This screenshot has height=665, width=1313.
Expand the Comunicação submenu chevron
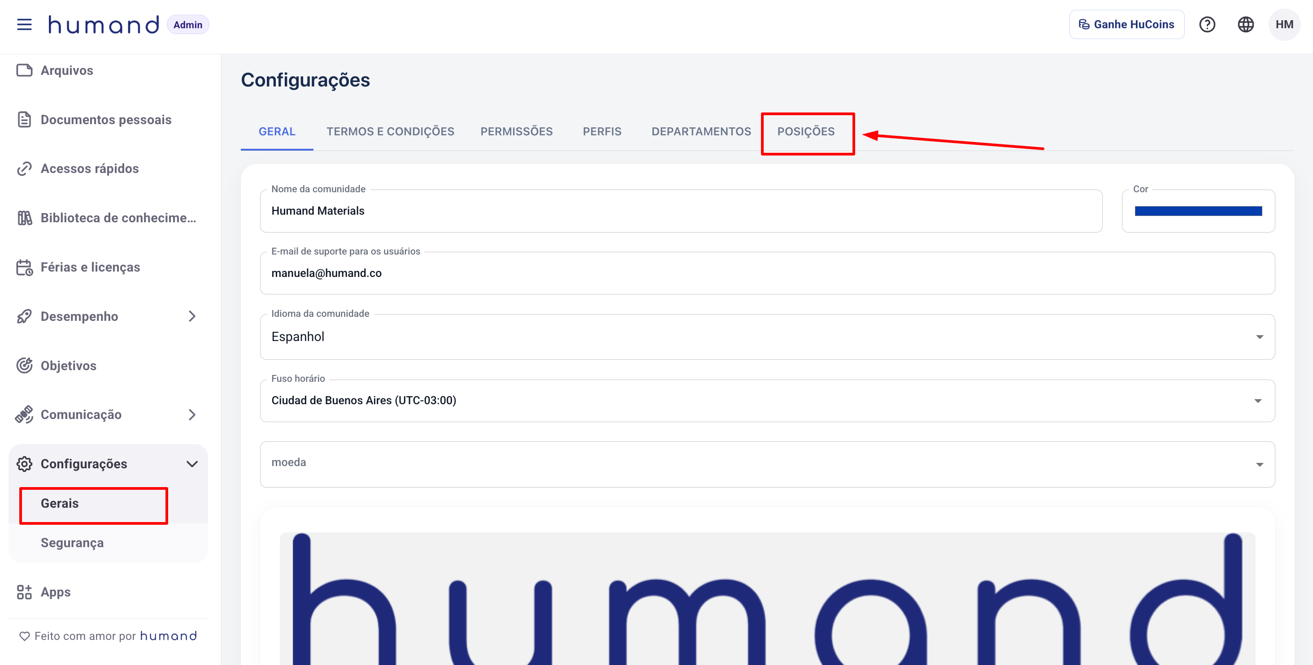191,415
